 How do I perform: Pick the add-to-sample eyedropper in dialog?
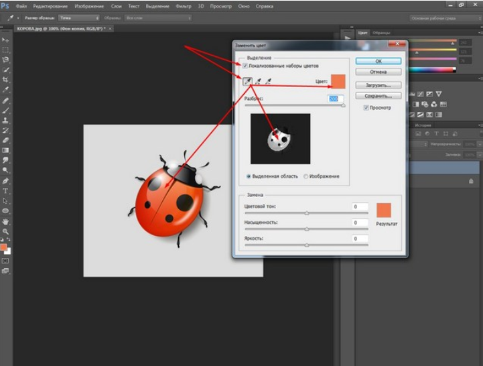coord(258,81)
